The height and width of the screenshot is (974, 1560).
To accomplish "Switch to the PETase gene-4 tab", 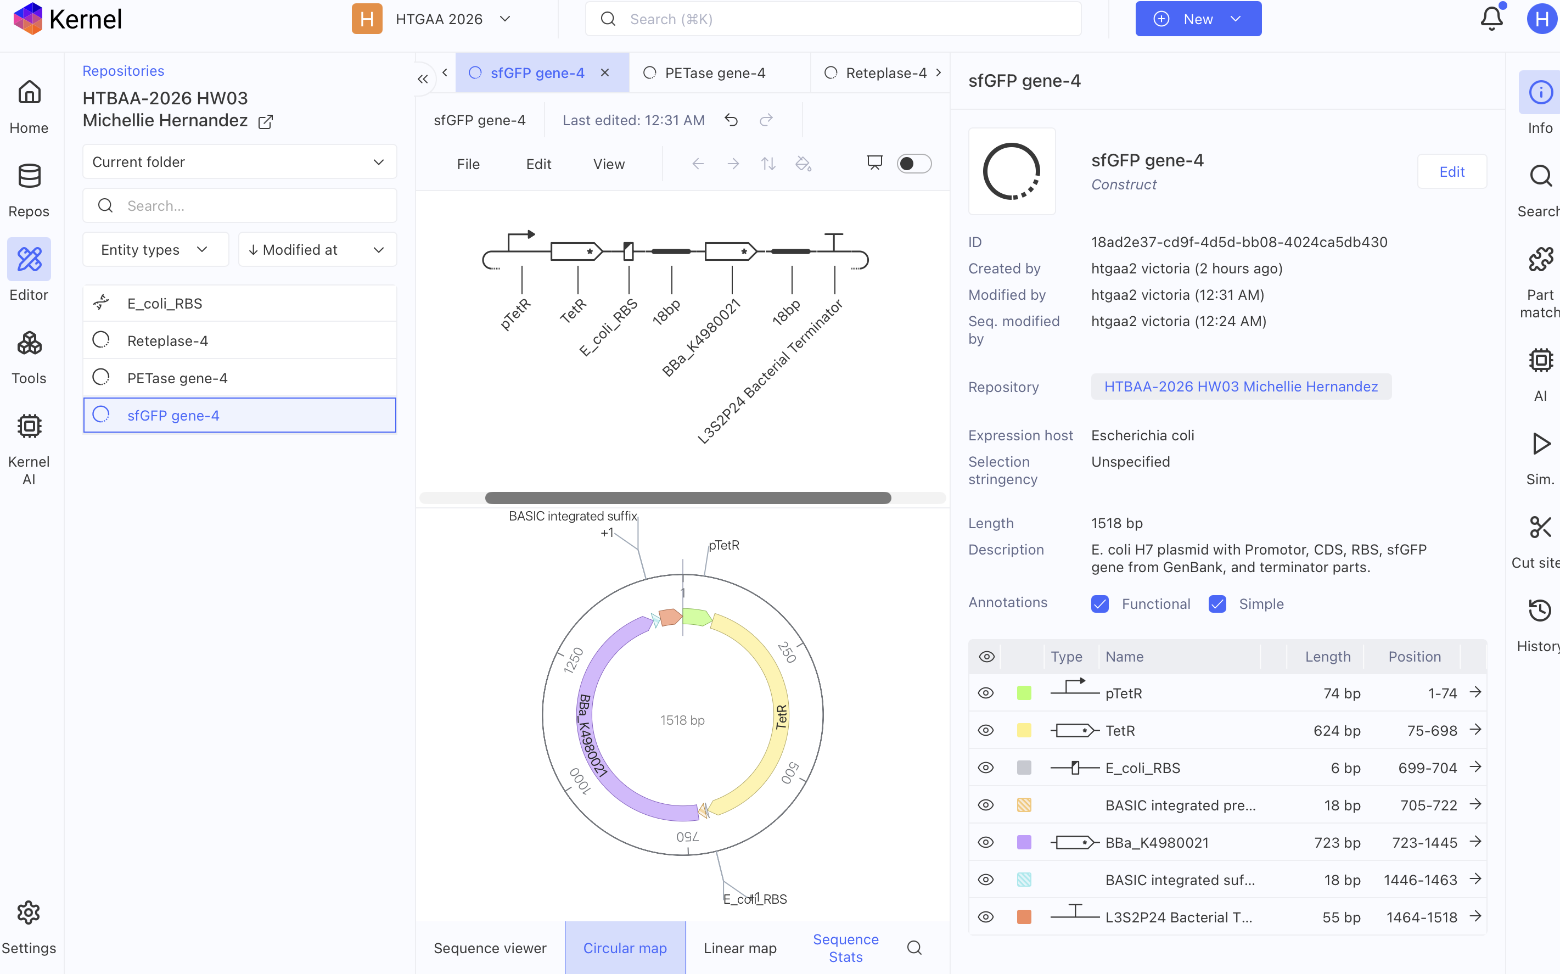I will (715, 73).
